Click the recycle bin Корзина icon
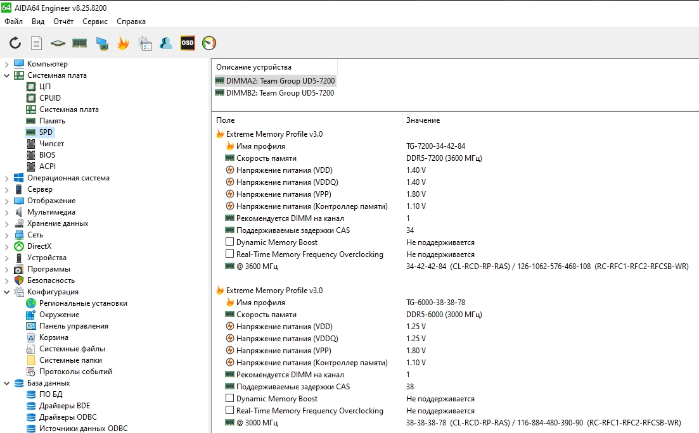Viewport: 699px width, 433px height. tap(31, 337)
